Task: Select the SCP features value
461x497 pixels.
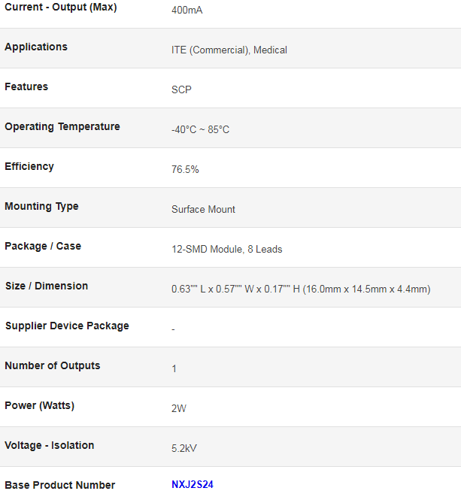Action: [x=181, y=89]
